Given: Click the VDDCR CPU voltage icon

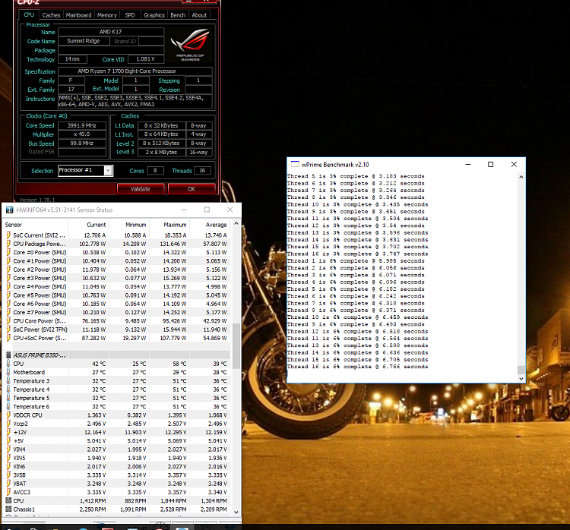Looking at the screenshot, I should coord(8,415).
